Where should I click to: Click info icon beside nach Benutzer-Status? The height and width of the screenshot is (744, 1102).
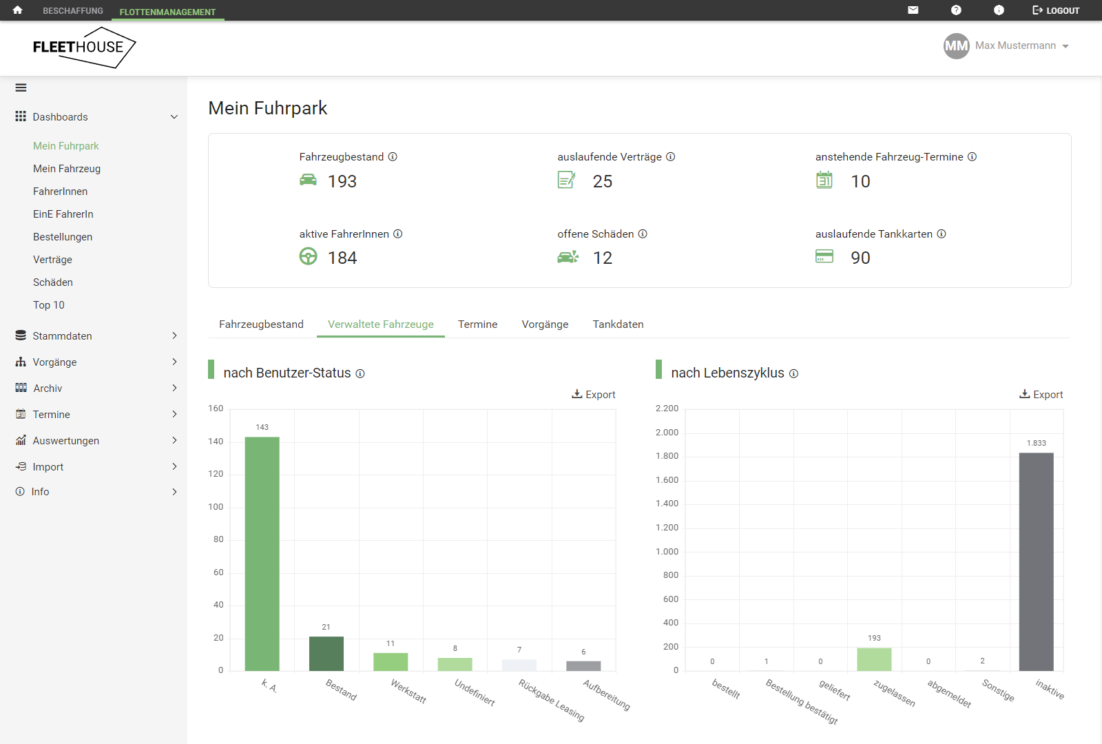coord(360,373)
